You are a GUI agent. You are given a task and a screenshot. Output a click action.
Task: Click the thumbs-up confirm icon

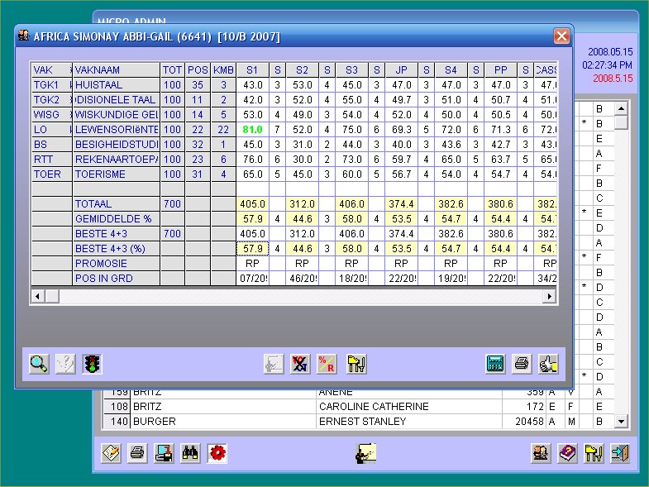click(x=547, y=364)
